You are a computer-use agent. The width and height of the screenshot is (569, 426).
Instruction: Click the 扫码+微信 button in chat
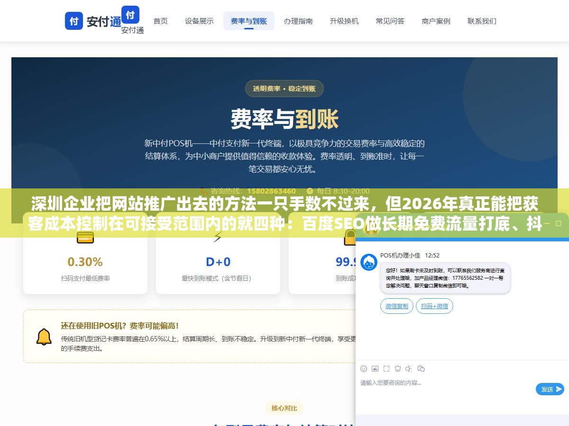pos(435,306)
